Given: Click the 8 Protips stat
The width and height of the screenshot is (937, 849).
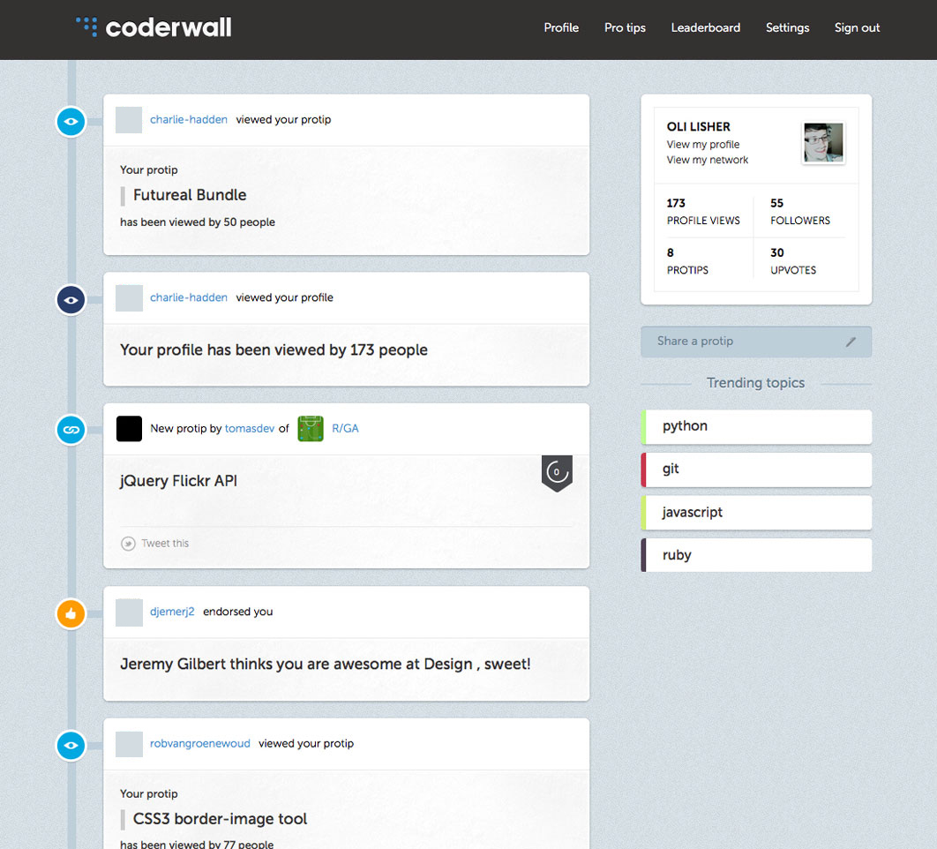Looking at the screenshot, I should [x=687, y=261].
